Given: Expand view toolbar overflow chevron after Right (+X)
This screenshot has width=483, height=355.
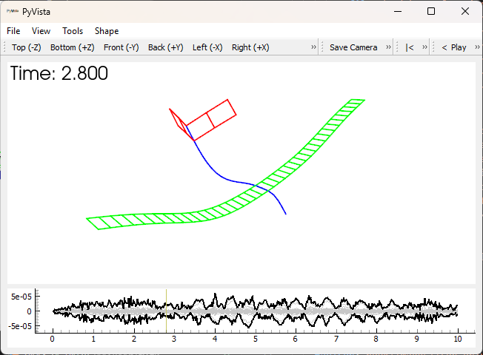Looking at the screenshot, I should [x=313, y=47].
